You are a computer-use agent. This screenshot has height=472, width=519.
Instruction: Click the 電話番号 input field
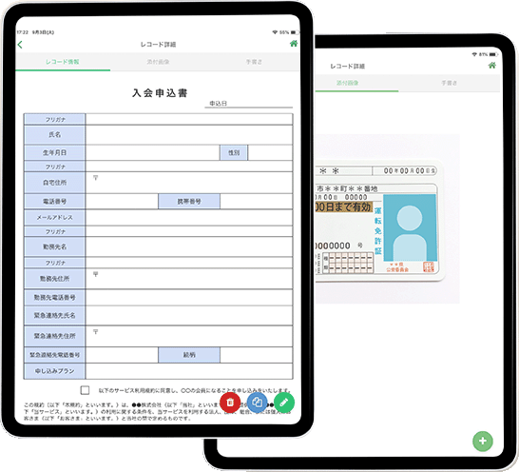point(122,201)
